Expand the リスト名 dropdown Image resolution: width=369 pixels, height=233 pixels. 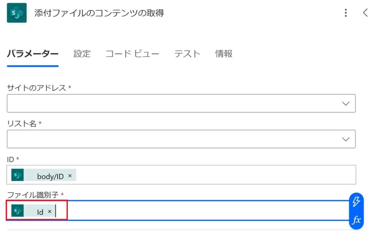point(346,139)
